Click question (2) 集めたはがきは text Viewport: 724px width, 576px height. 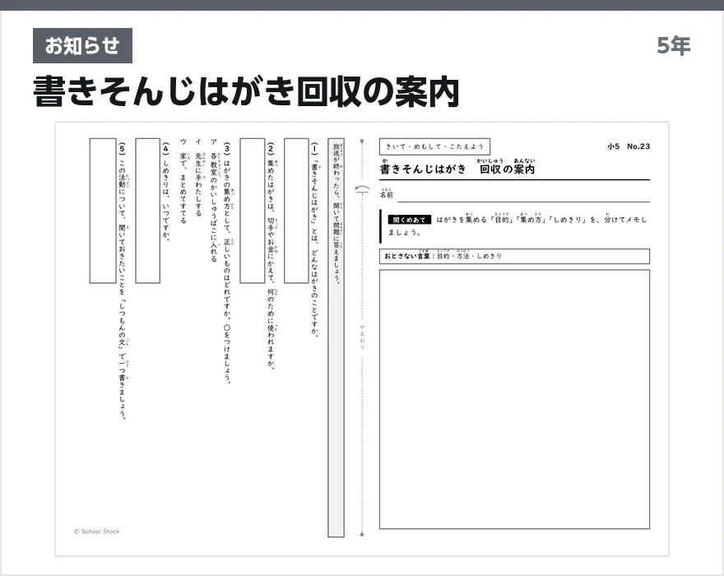pyautogui.click(x=271, y=257)
